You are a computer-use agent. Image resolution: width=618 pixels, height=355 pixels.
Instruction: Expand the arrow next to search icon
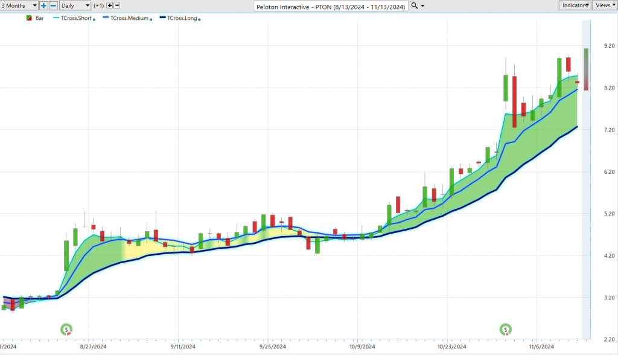(422, 5)
